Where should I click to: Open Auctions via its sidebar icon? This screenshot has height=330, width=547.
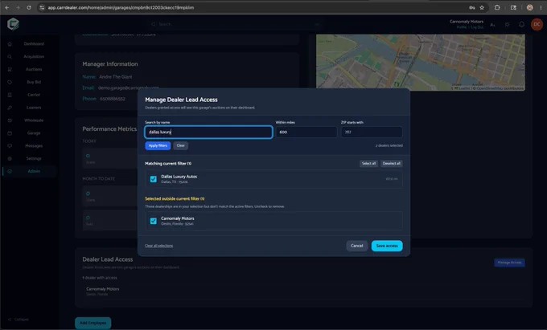(10, 69)
